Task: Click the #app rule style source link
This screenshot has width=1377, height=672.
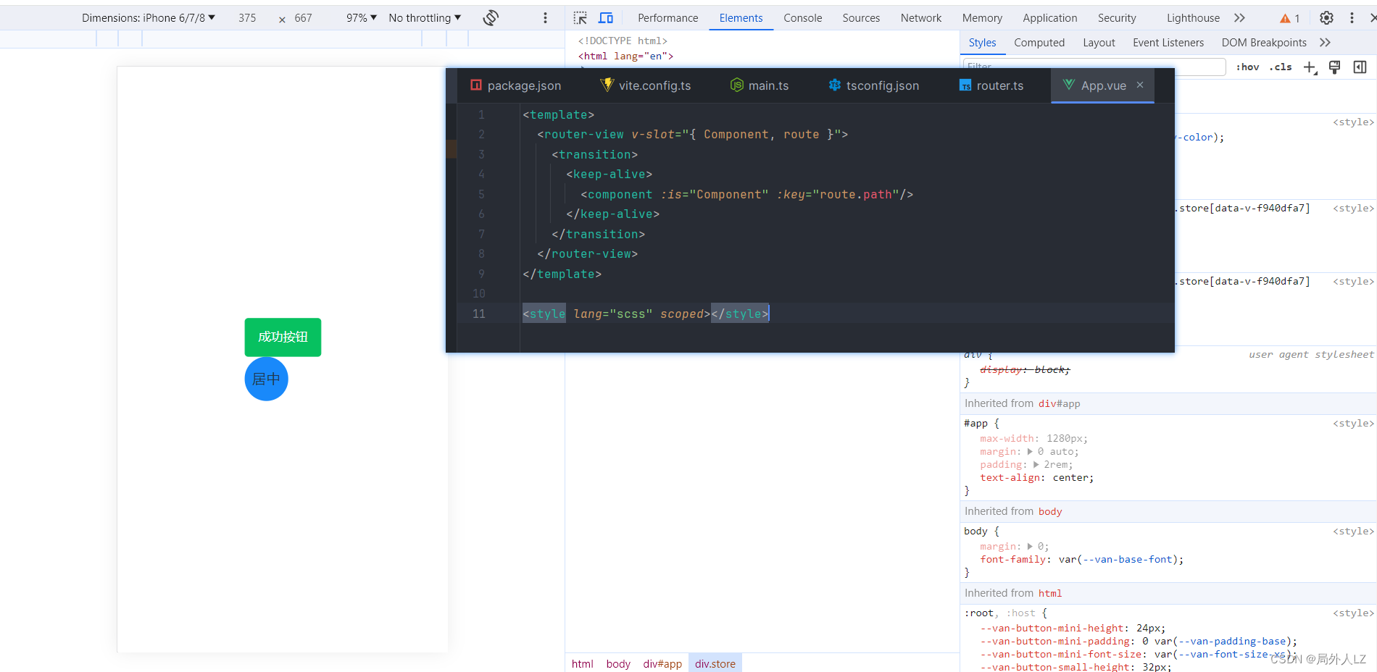Action: tap(1352, 423)
